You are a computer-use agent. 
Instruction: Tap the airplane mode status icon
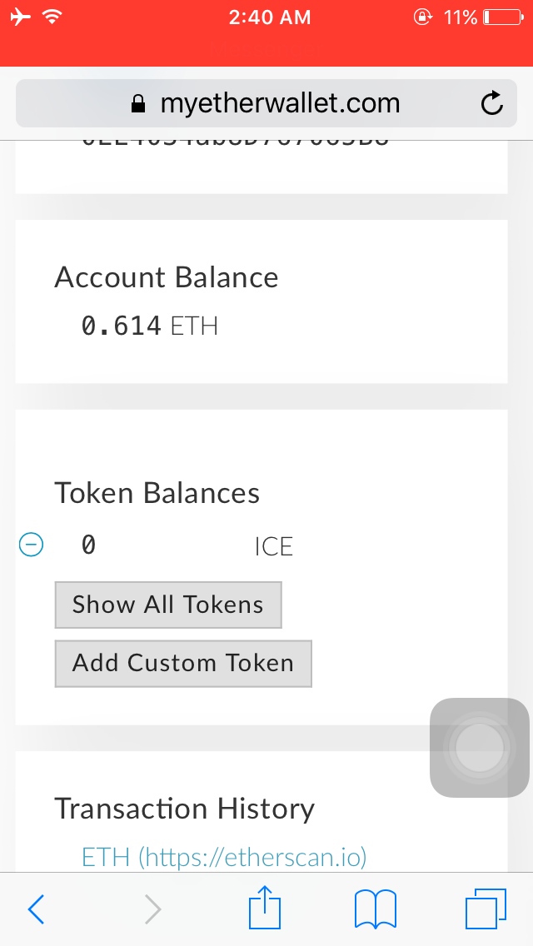pyautogui.click(x=21, y=17)
